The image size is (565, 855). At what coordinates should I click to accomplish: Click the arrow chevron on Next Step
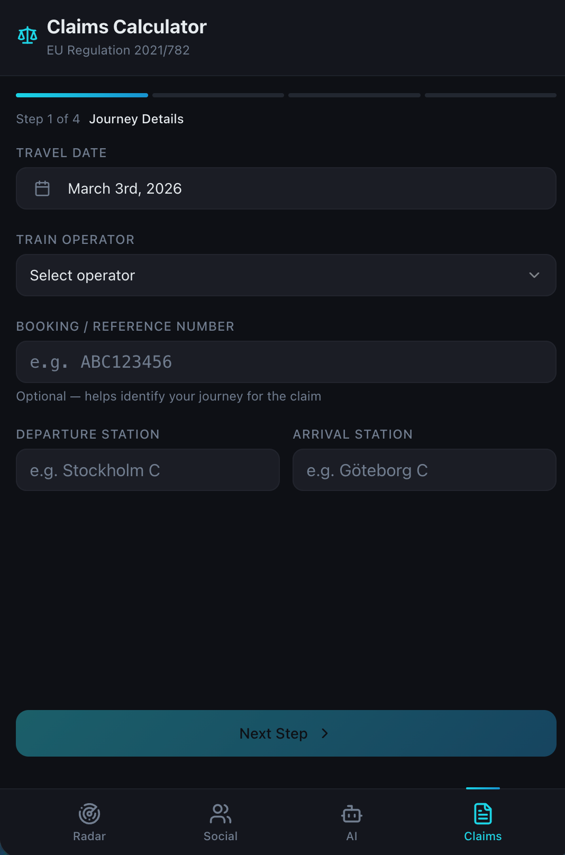325,733
